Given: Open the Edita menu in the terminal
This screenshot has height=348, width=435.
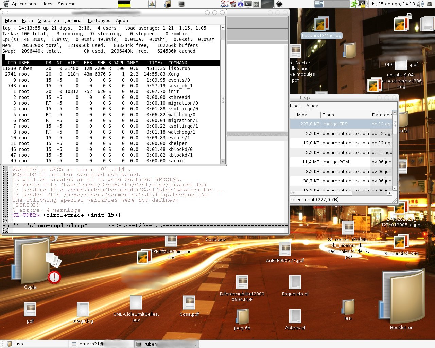Looking at the screenshot, I should pos(28,20).
